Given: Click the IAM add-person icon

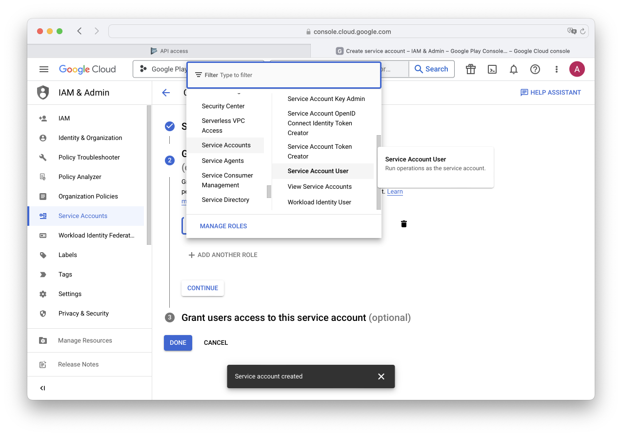Looking at the screenshot, I should tap(43, 119).
